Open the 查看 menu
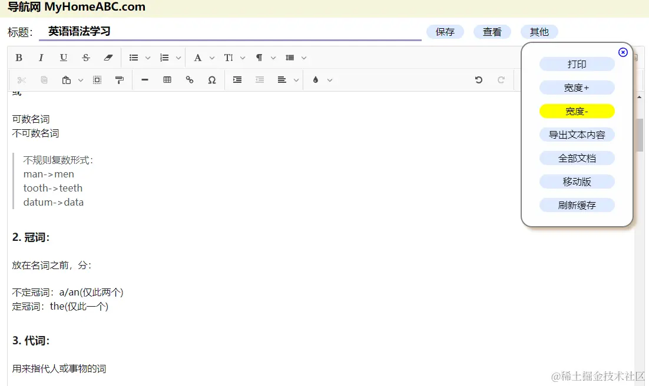 (x=492, y=32)
